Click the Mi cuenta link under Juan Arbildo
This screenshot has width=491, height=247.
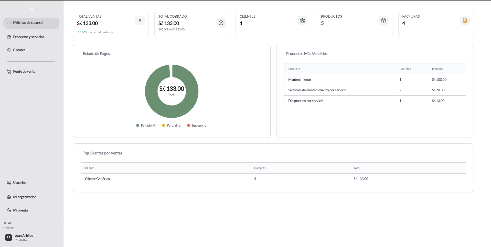(x=21, y=240)
